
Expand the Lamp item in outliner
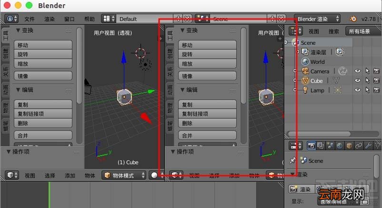coord(295,90)
